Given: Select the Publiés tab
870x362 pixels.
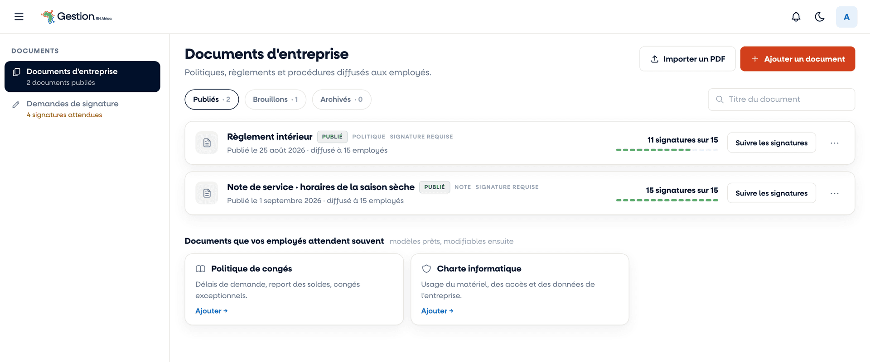Looking at the screenshot, I should [212, 100].
